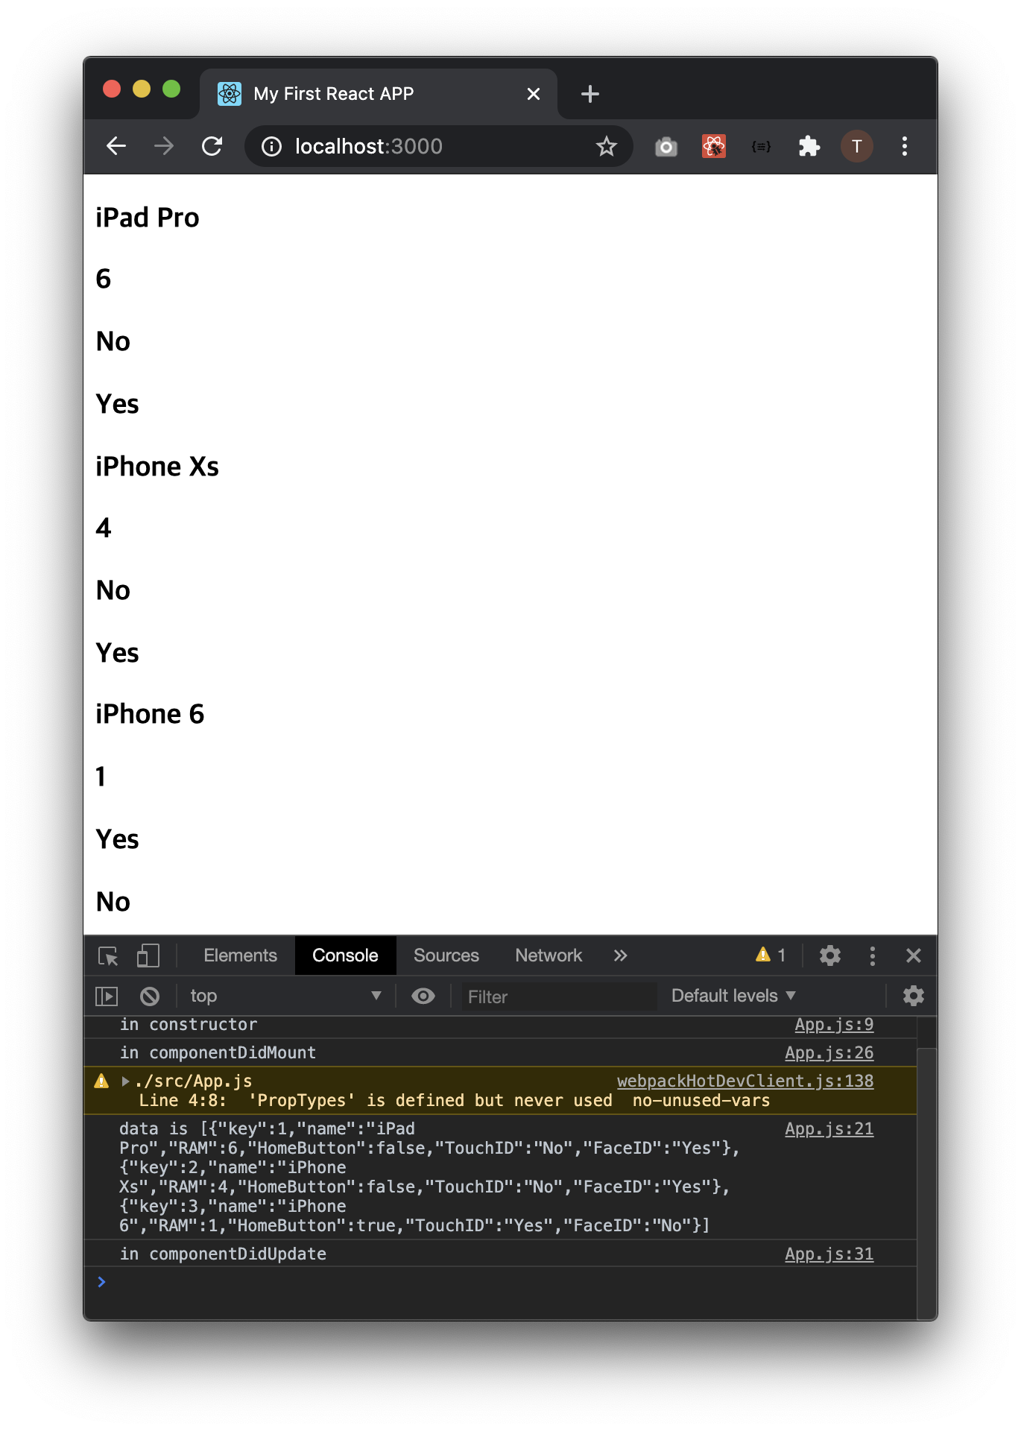Click the RAM value 4 under iPhone Xs
The image size is (1021, 1431).
pyautogui.click(x=104, y=528)
